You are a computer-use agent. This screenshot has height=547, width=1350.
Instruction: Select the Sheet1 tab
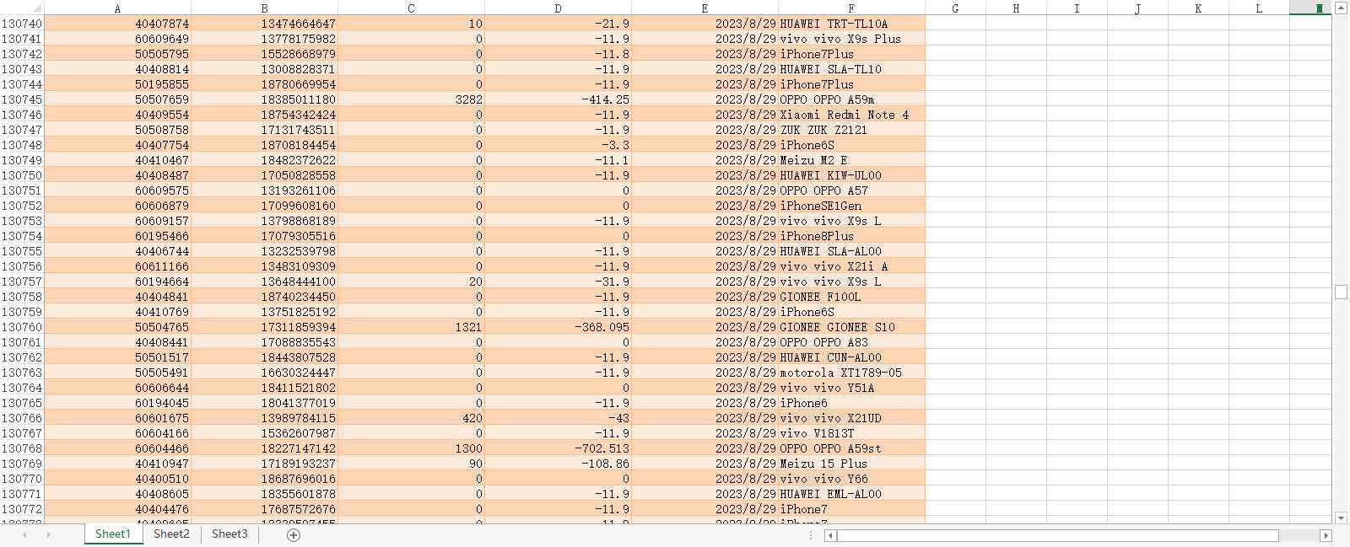[113, 534]
